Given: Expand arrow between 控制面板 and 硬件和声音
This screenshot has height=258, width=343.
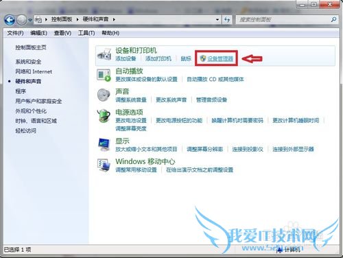Looking at the screenshot, I should (78, 19).
